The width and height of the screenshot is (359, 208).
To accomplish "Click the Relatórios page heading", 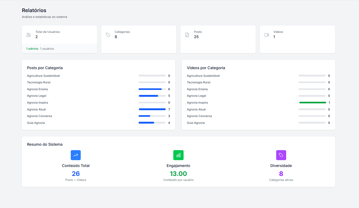I will pos(34,10).
